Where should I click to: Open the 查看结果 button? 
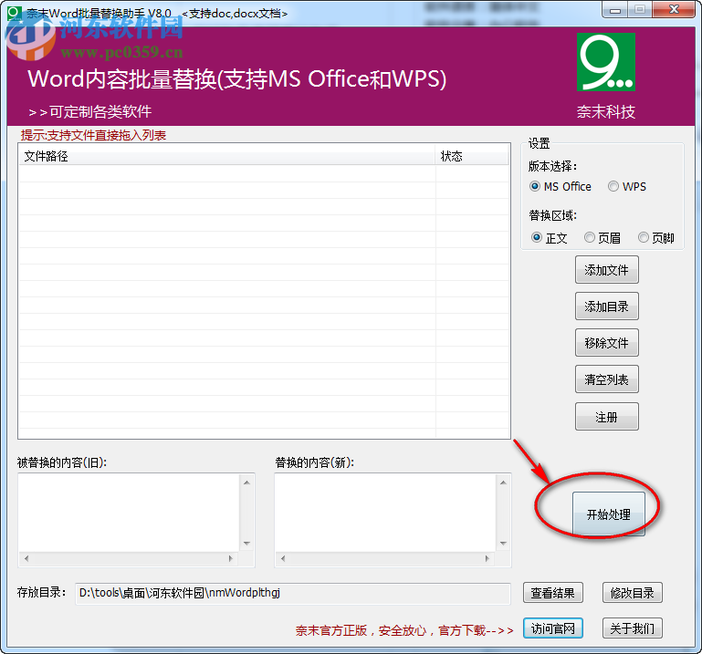(x=553, y=593)
